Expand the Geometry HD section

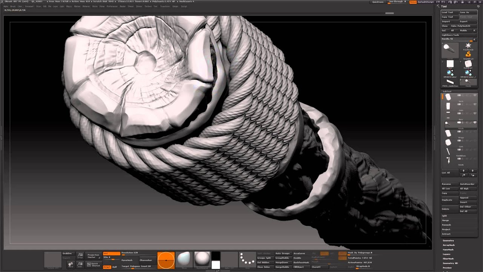click(x=450, y=263)
